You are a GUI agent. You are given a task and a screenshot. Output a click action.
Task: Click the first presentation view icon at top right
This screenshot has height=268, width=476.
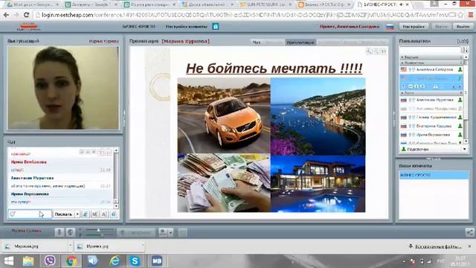coord(369,51)
